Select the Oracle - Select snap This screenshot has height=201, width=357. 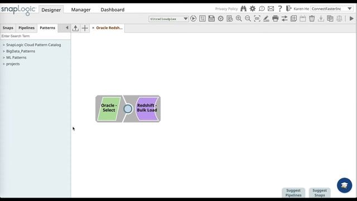tap(109, 108)
